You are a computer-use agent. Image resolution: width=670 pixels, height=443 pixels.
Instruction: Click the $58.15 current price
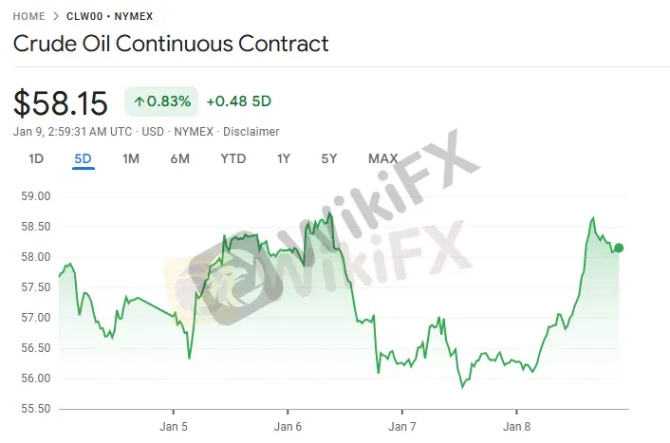pos(61,102)
